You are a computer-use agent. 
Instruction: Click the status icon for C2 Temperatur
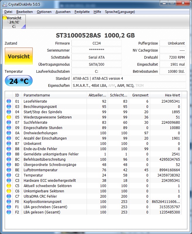[x=9, y=175]
